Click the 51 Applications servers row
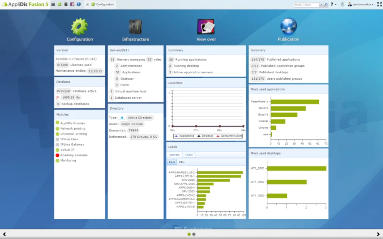 [128, 72]
